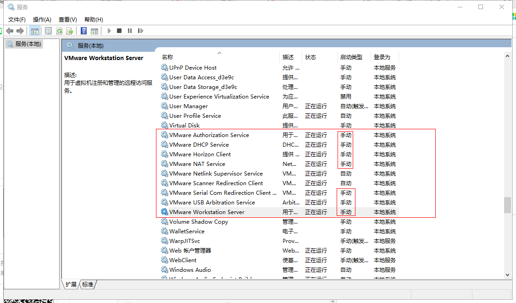516x303 pixels.
Task: Open the 帮助(H) menu
Action: (x=94, y=20)
